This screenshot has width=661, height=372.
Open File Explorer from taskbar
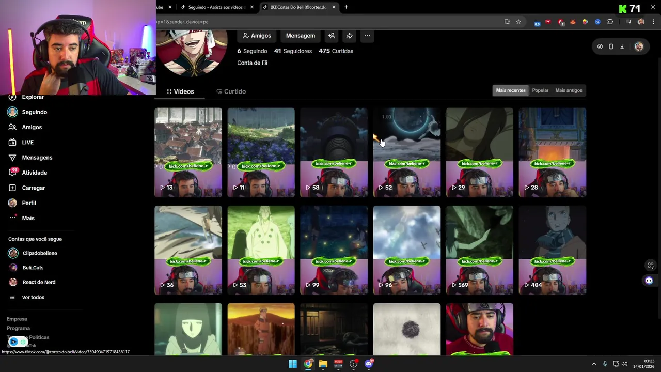[323, 364]
